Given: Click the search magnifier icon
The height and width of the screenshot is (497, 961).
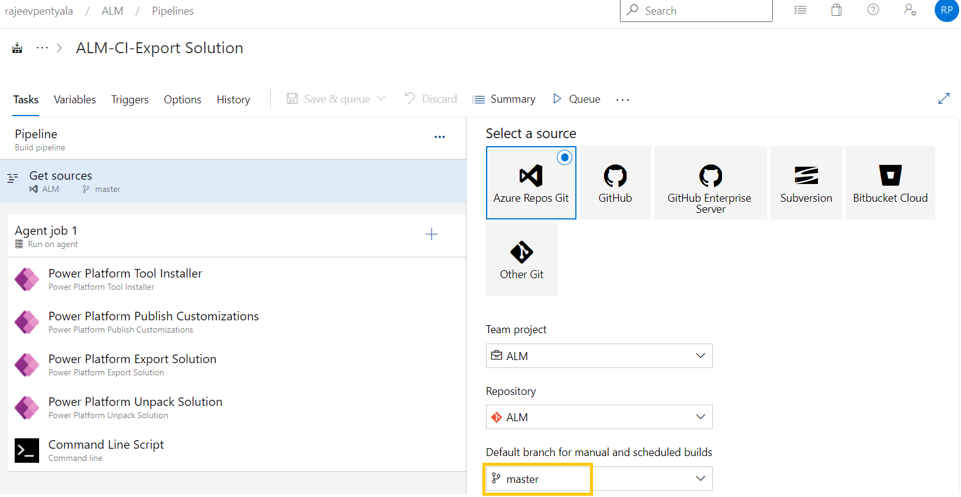Looking at the screenshot, I should [x=633, y=10].
